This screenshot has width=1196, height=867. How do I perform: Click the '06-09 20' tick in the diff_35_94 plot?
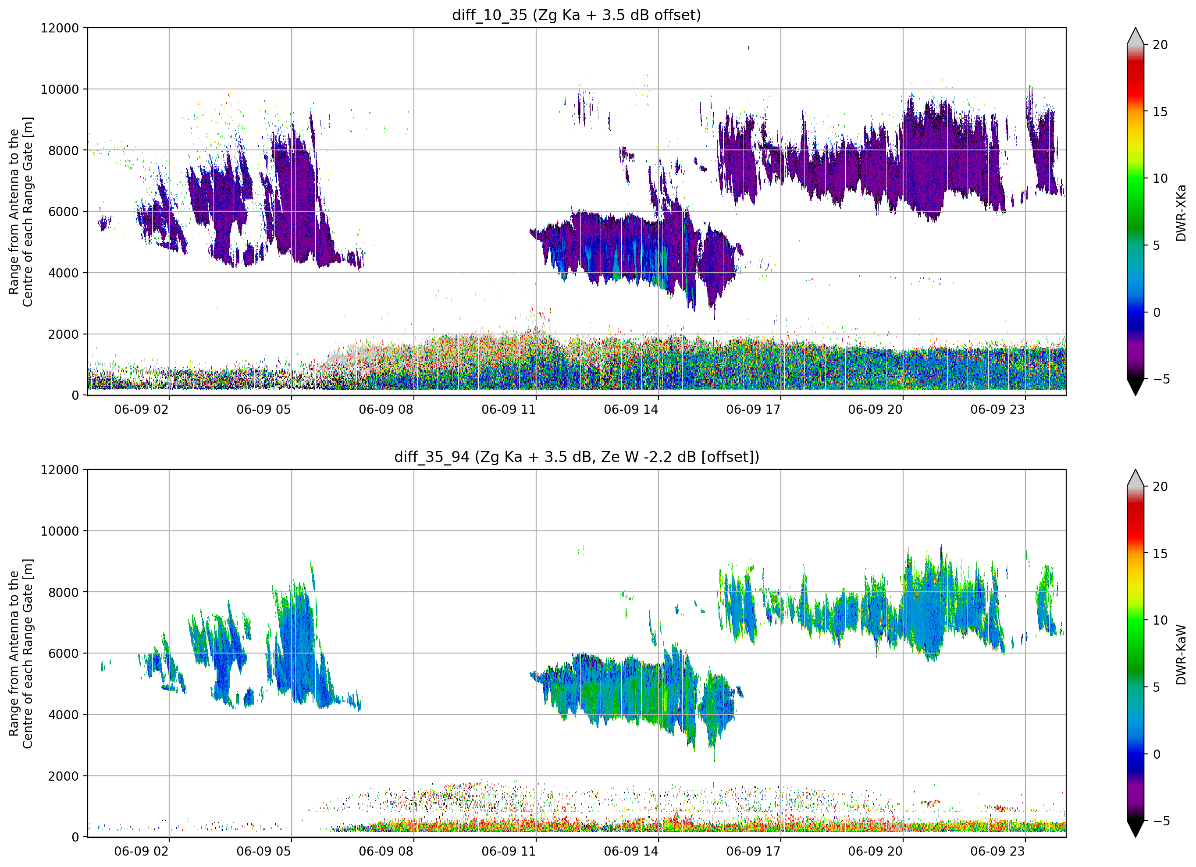click(x=876, y=852)
